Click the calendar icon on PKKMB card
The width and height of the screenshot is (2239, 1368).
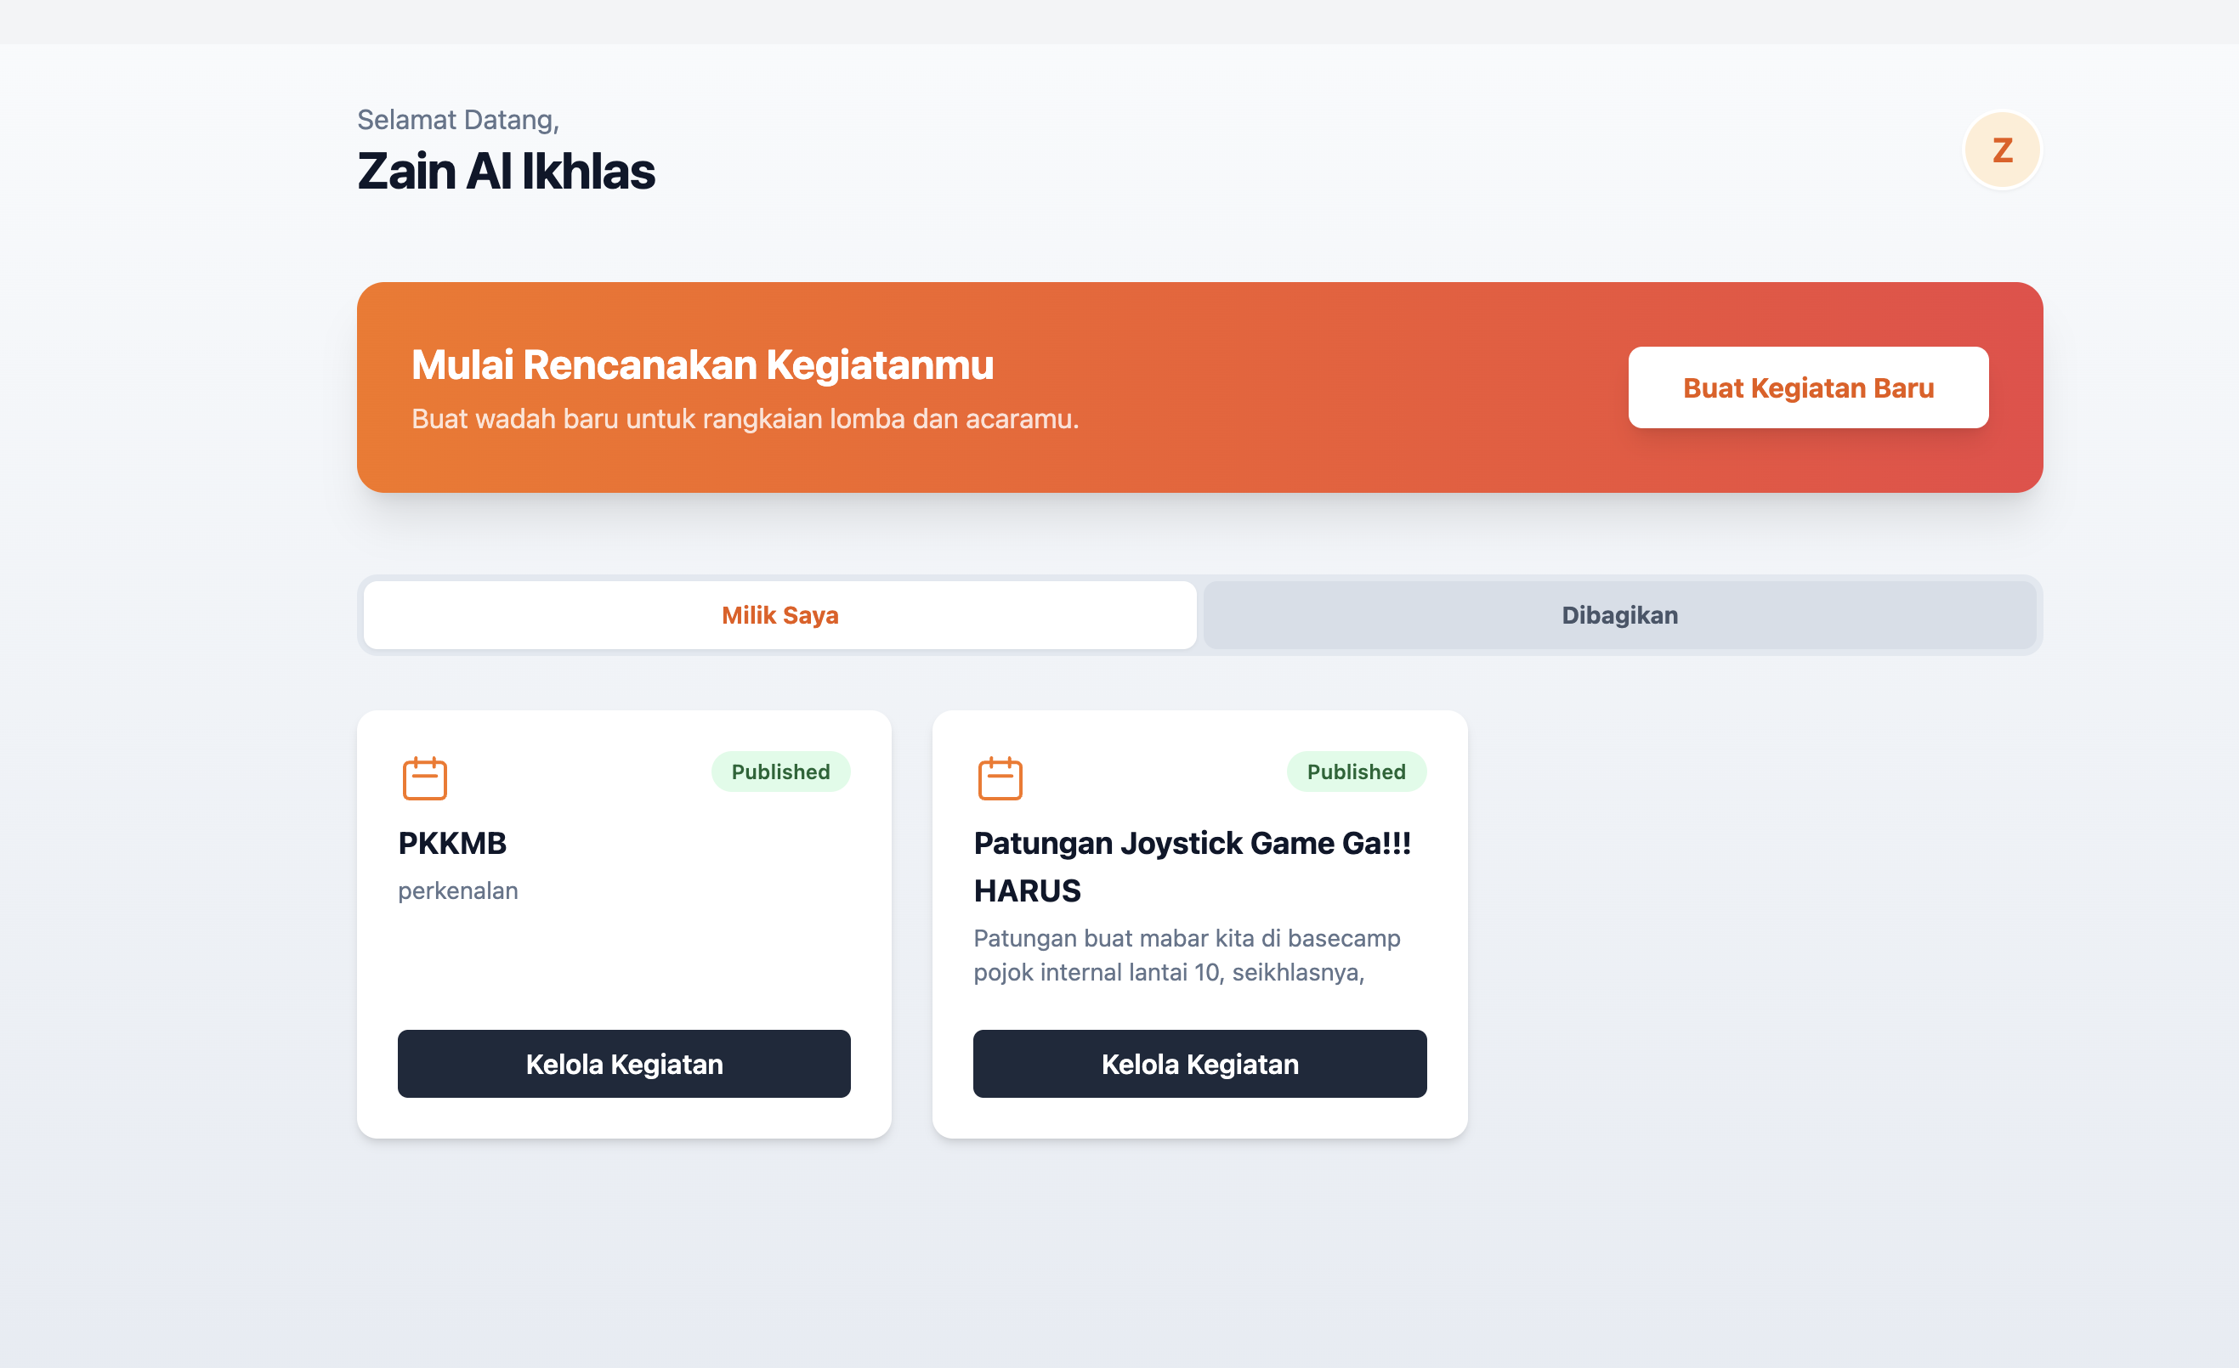pyautogui.click(x=424, y=778)
